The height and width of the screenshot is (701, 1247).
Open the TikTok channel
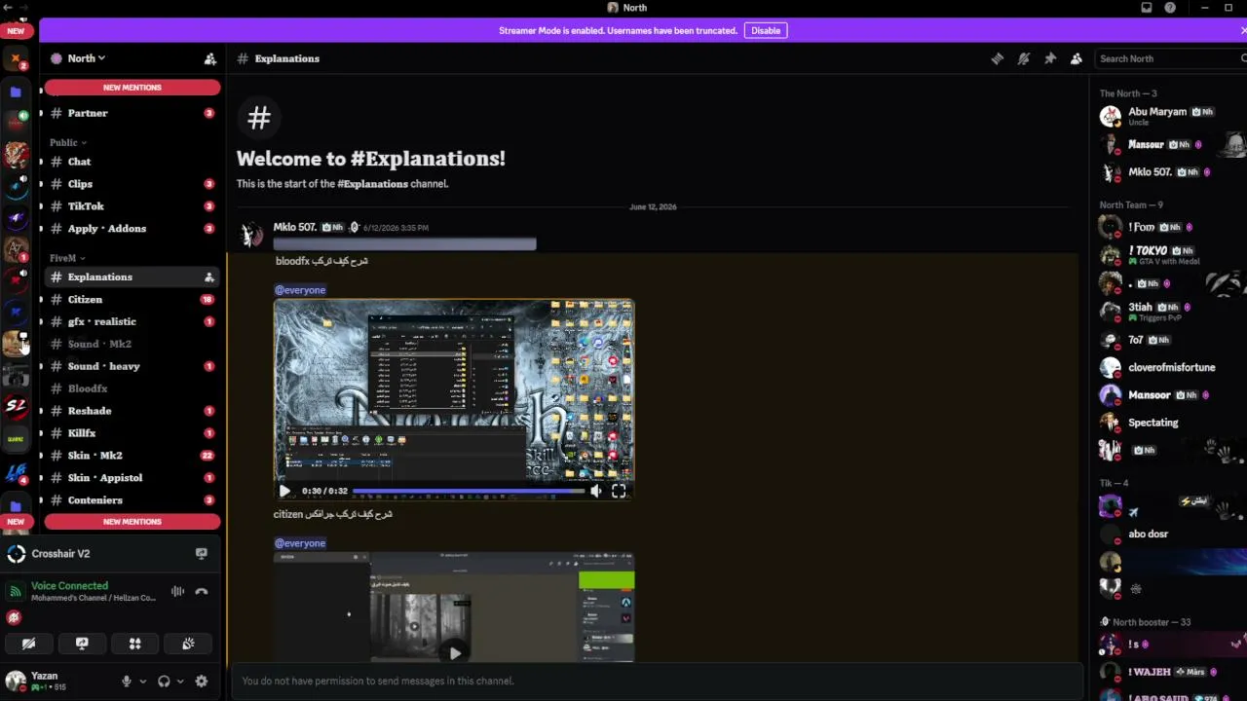tap(132, 206)
